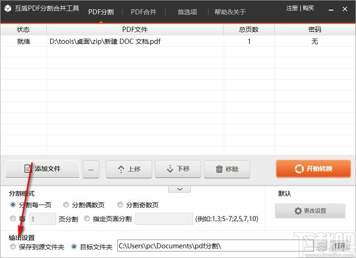Click the browse ellipsis button for output folder

coord(321,246)
